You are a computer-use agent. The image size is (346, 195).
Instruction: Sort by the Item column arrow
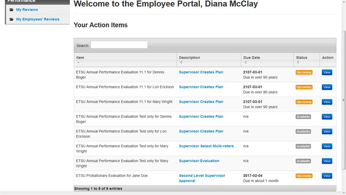(x=78, y=62)
